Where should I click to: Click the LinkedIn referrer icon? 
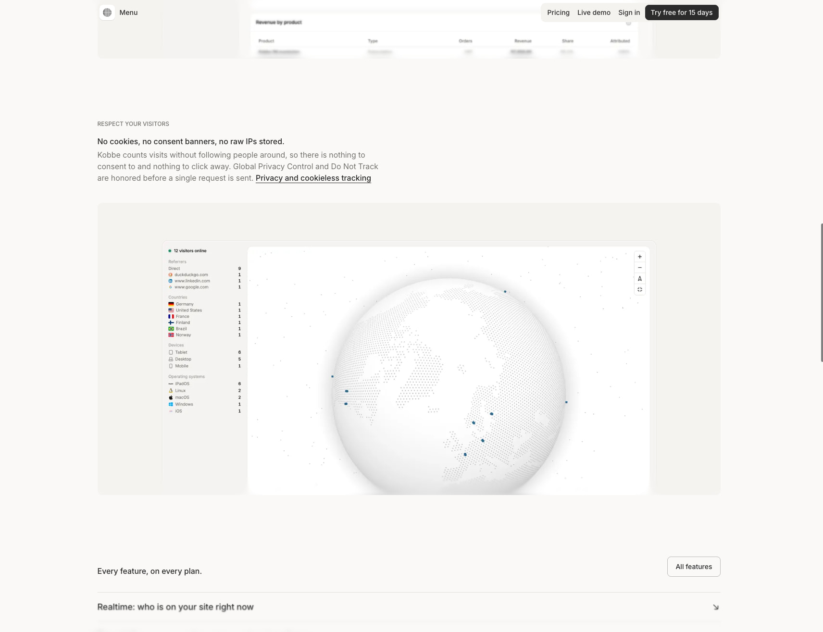(x=170, y=281)
